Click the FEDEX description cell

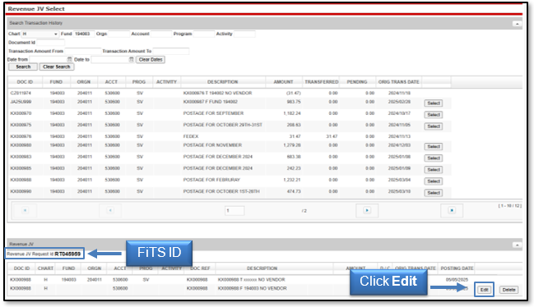[x=191, y=136]
